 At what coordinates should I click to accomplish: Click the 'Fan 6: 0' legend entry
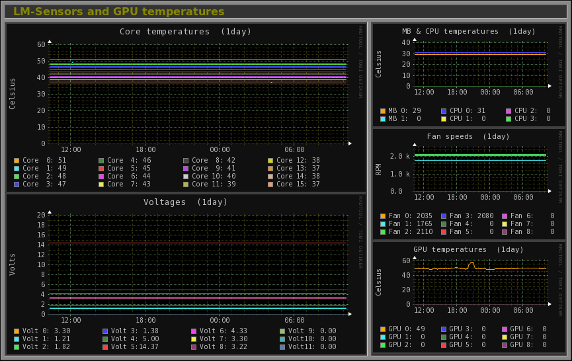[528, 216]
